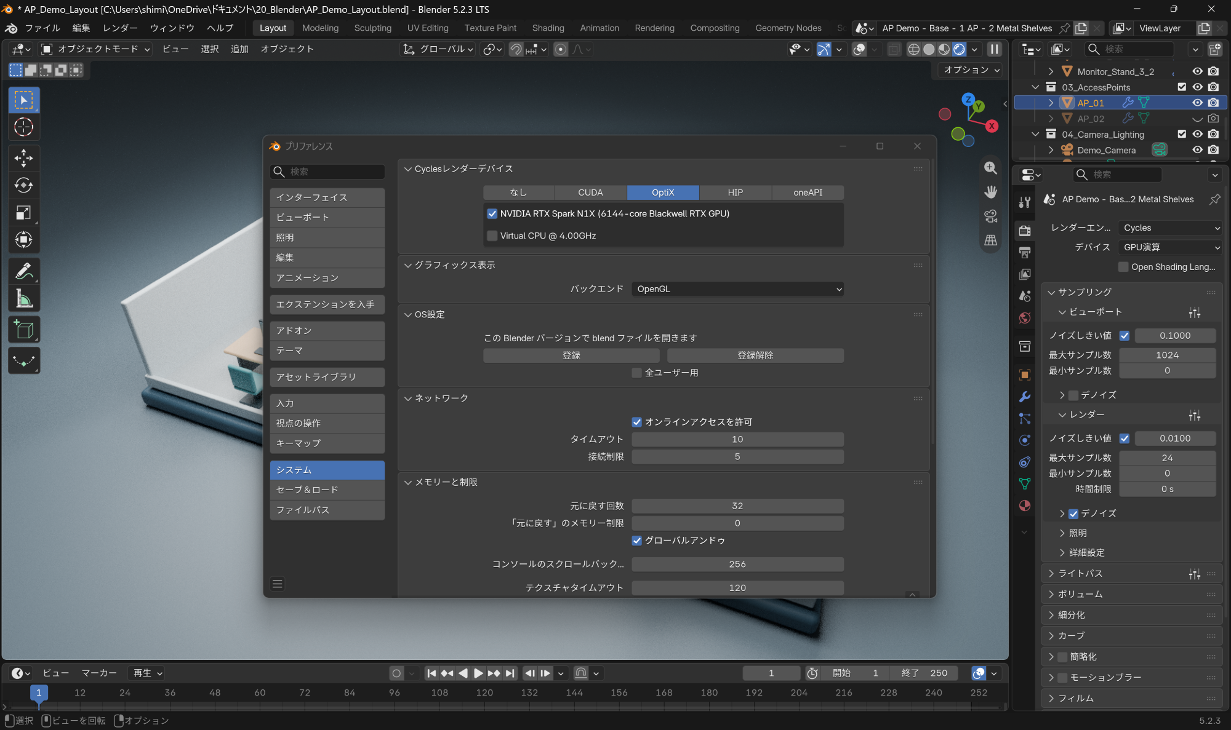1231x730 pixels.
Task: Open the Material properties tab
Action: pyautogui.click(x=1025, y=506)
